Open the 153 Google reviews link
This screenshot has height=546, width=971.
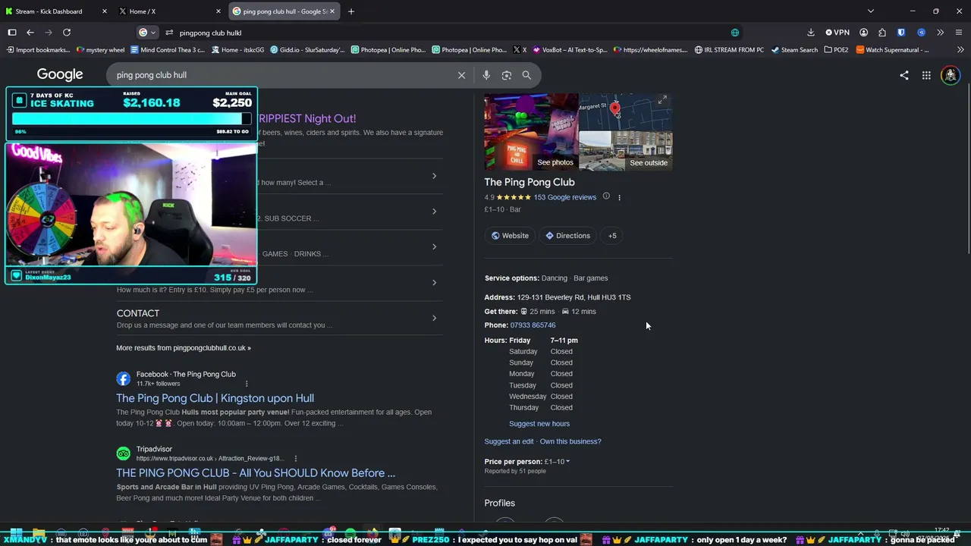[564, 197]
